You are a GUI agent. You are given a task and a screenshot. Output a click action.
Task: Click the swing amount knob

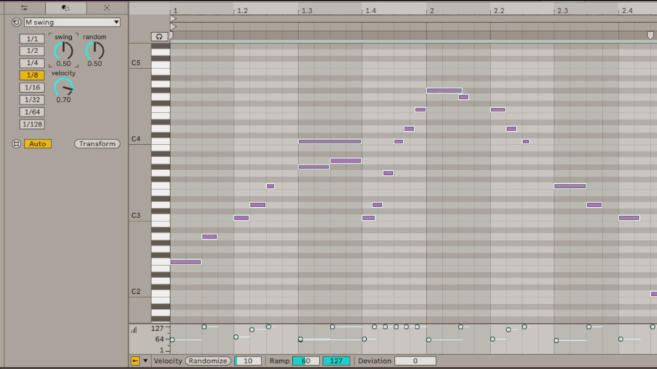64,51
